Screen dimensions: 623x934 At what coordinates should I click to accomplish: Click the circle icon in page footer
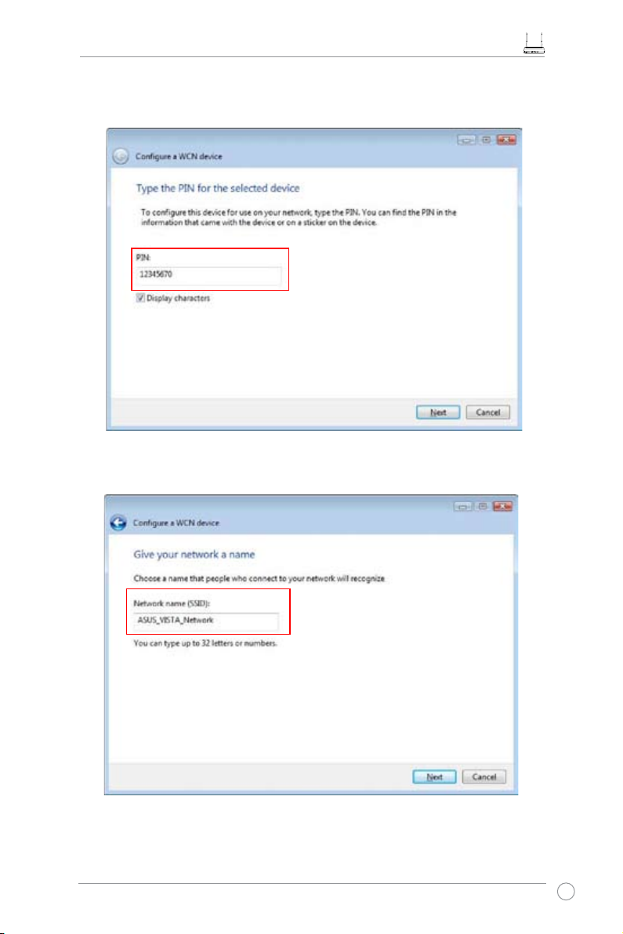[x=566, y=892]
